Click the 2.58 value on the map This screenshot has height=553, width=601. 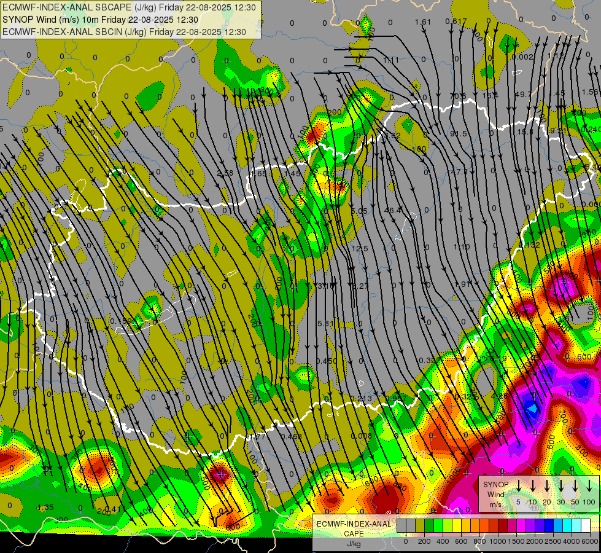pos(225,173)
